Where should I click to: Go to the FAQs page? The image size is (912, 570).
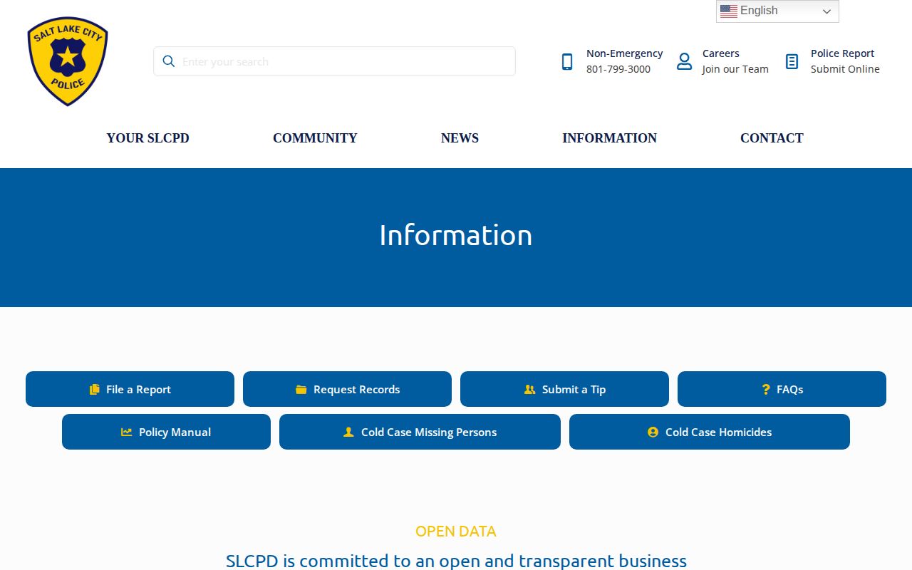coord(782,389)
